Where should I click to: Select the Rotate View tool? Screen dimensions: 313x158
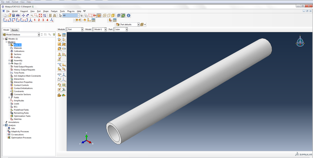[27, 16]
